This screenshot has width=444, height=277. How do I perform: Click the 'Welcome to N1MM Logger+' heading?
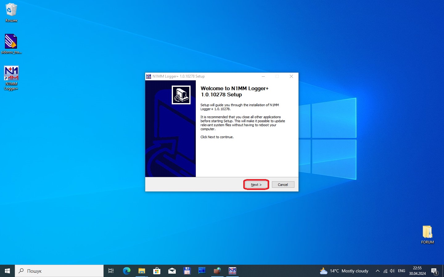pos(235,91)
